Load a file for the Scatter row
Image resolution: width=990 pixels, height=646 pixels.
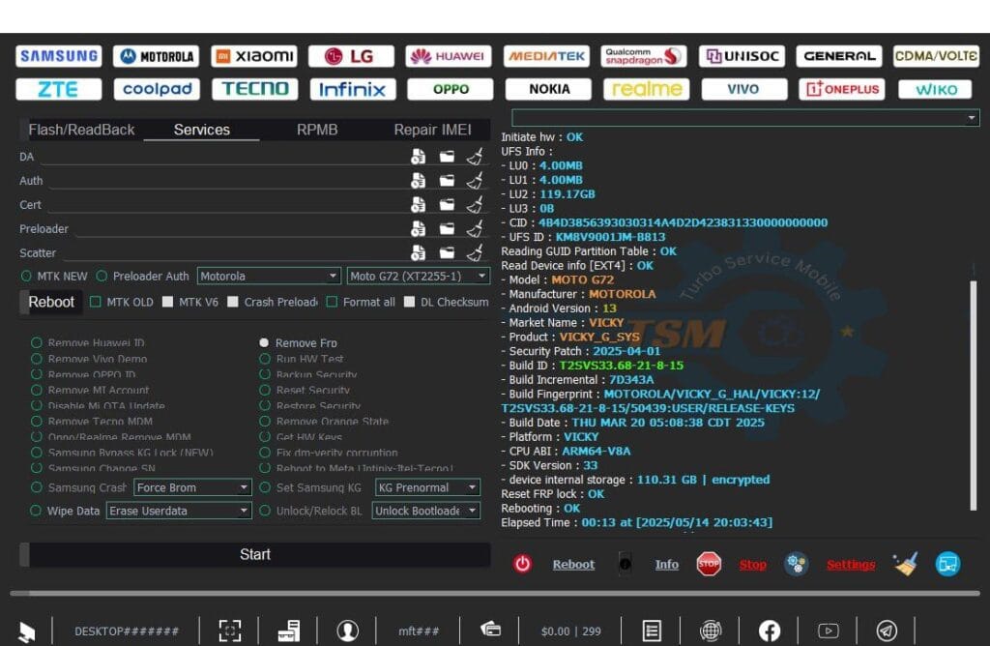coord(418,252)
